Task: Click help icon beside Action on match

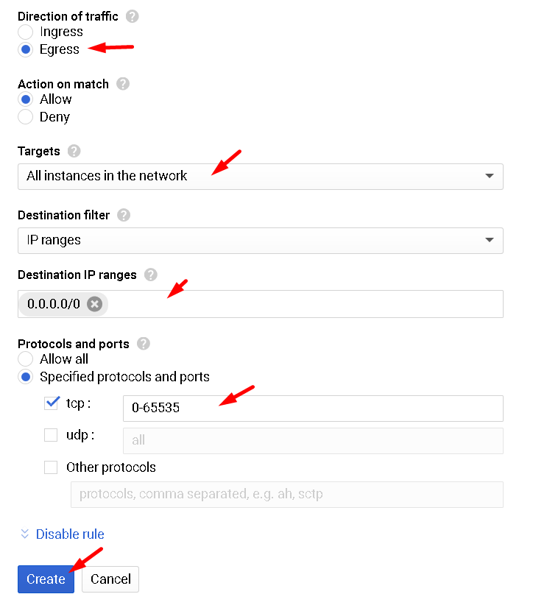Action: click(123, 84)
